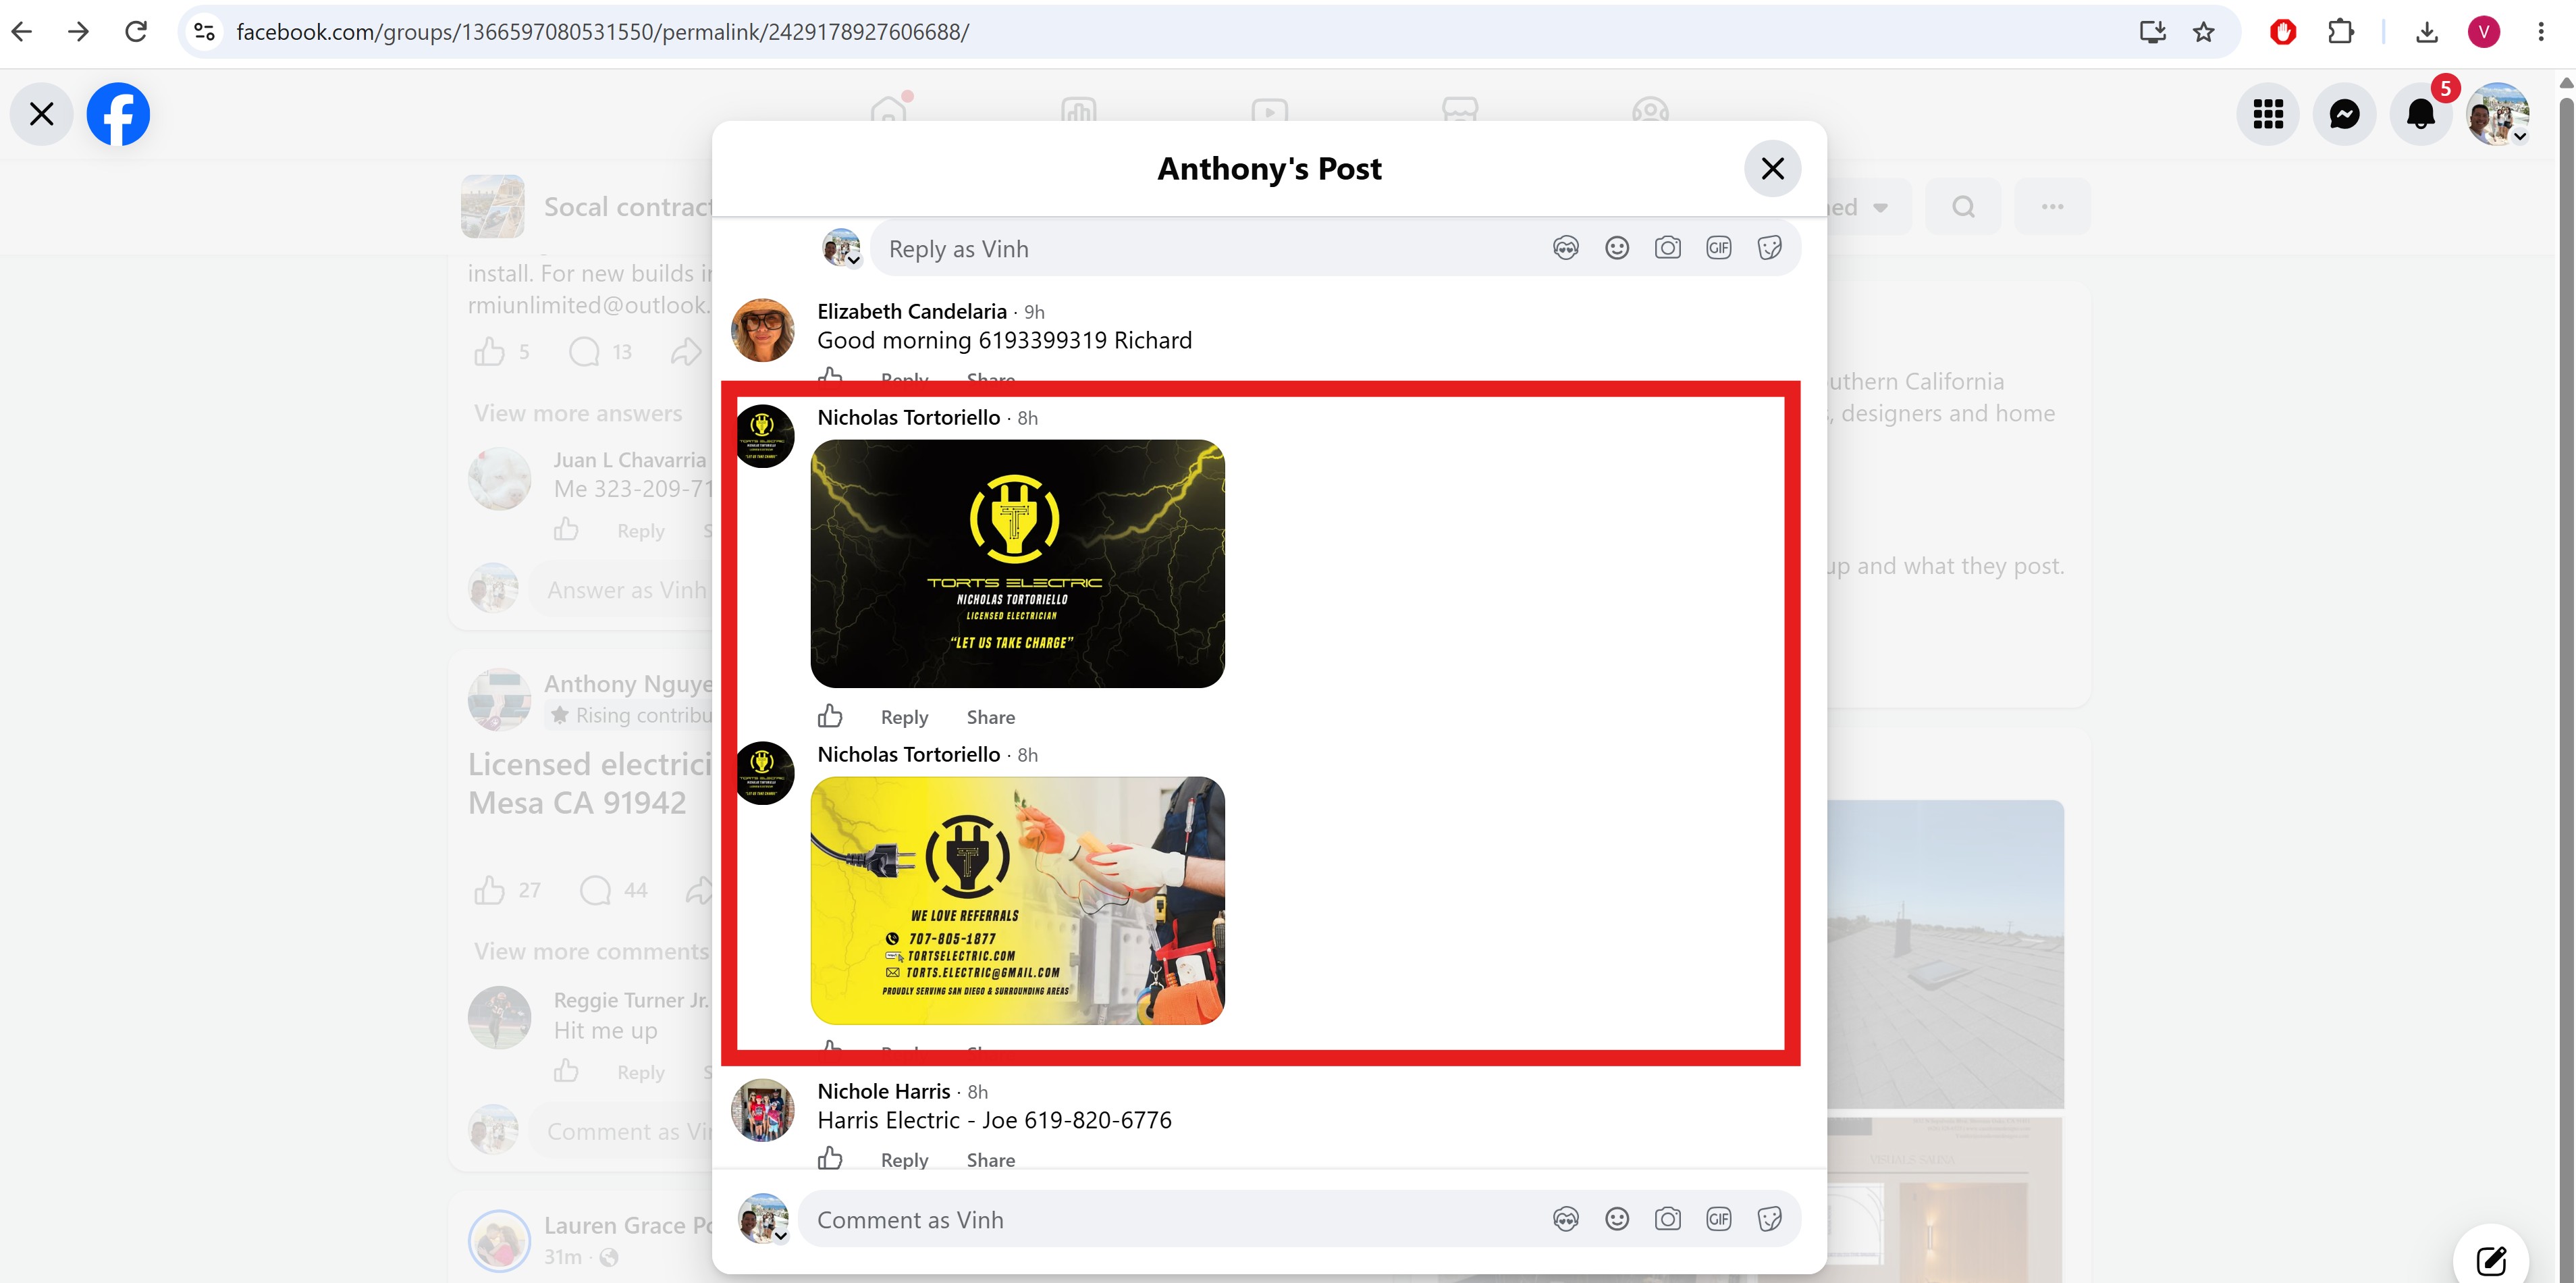This screenshot has width=2576, height=1283.
Task: Click the browser Forward arrow
Action: point(78,32)
